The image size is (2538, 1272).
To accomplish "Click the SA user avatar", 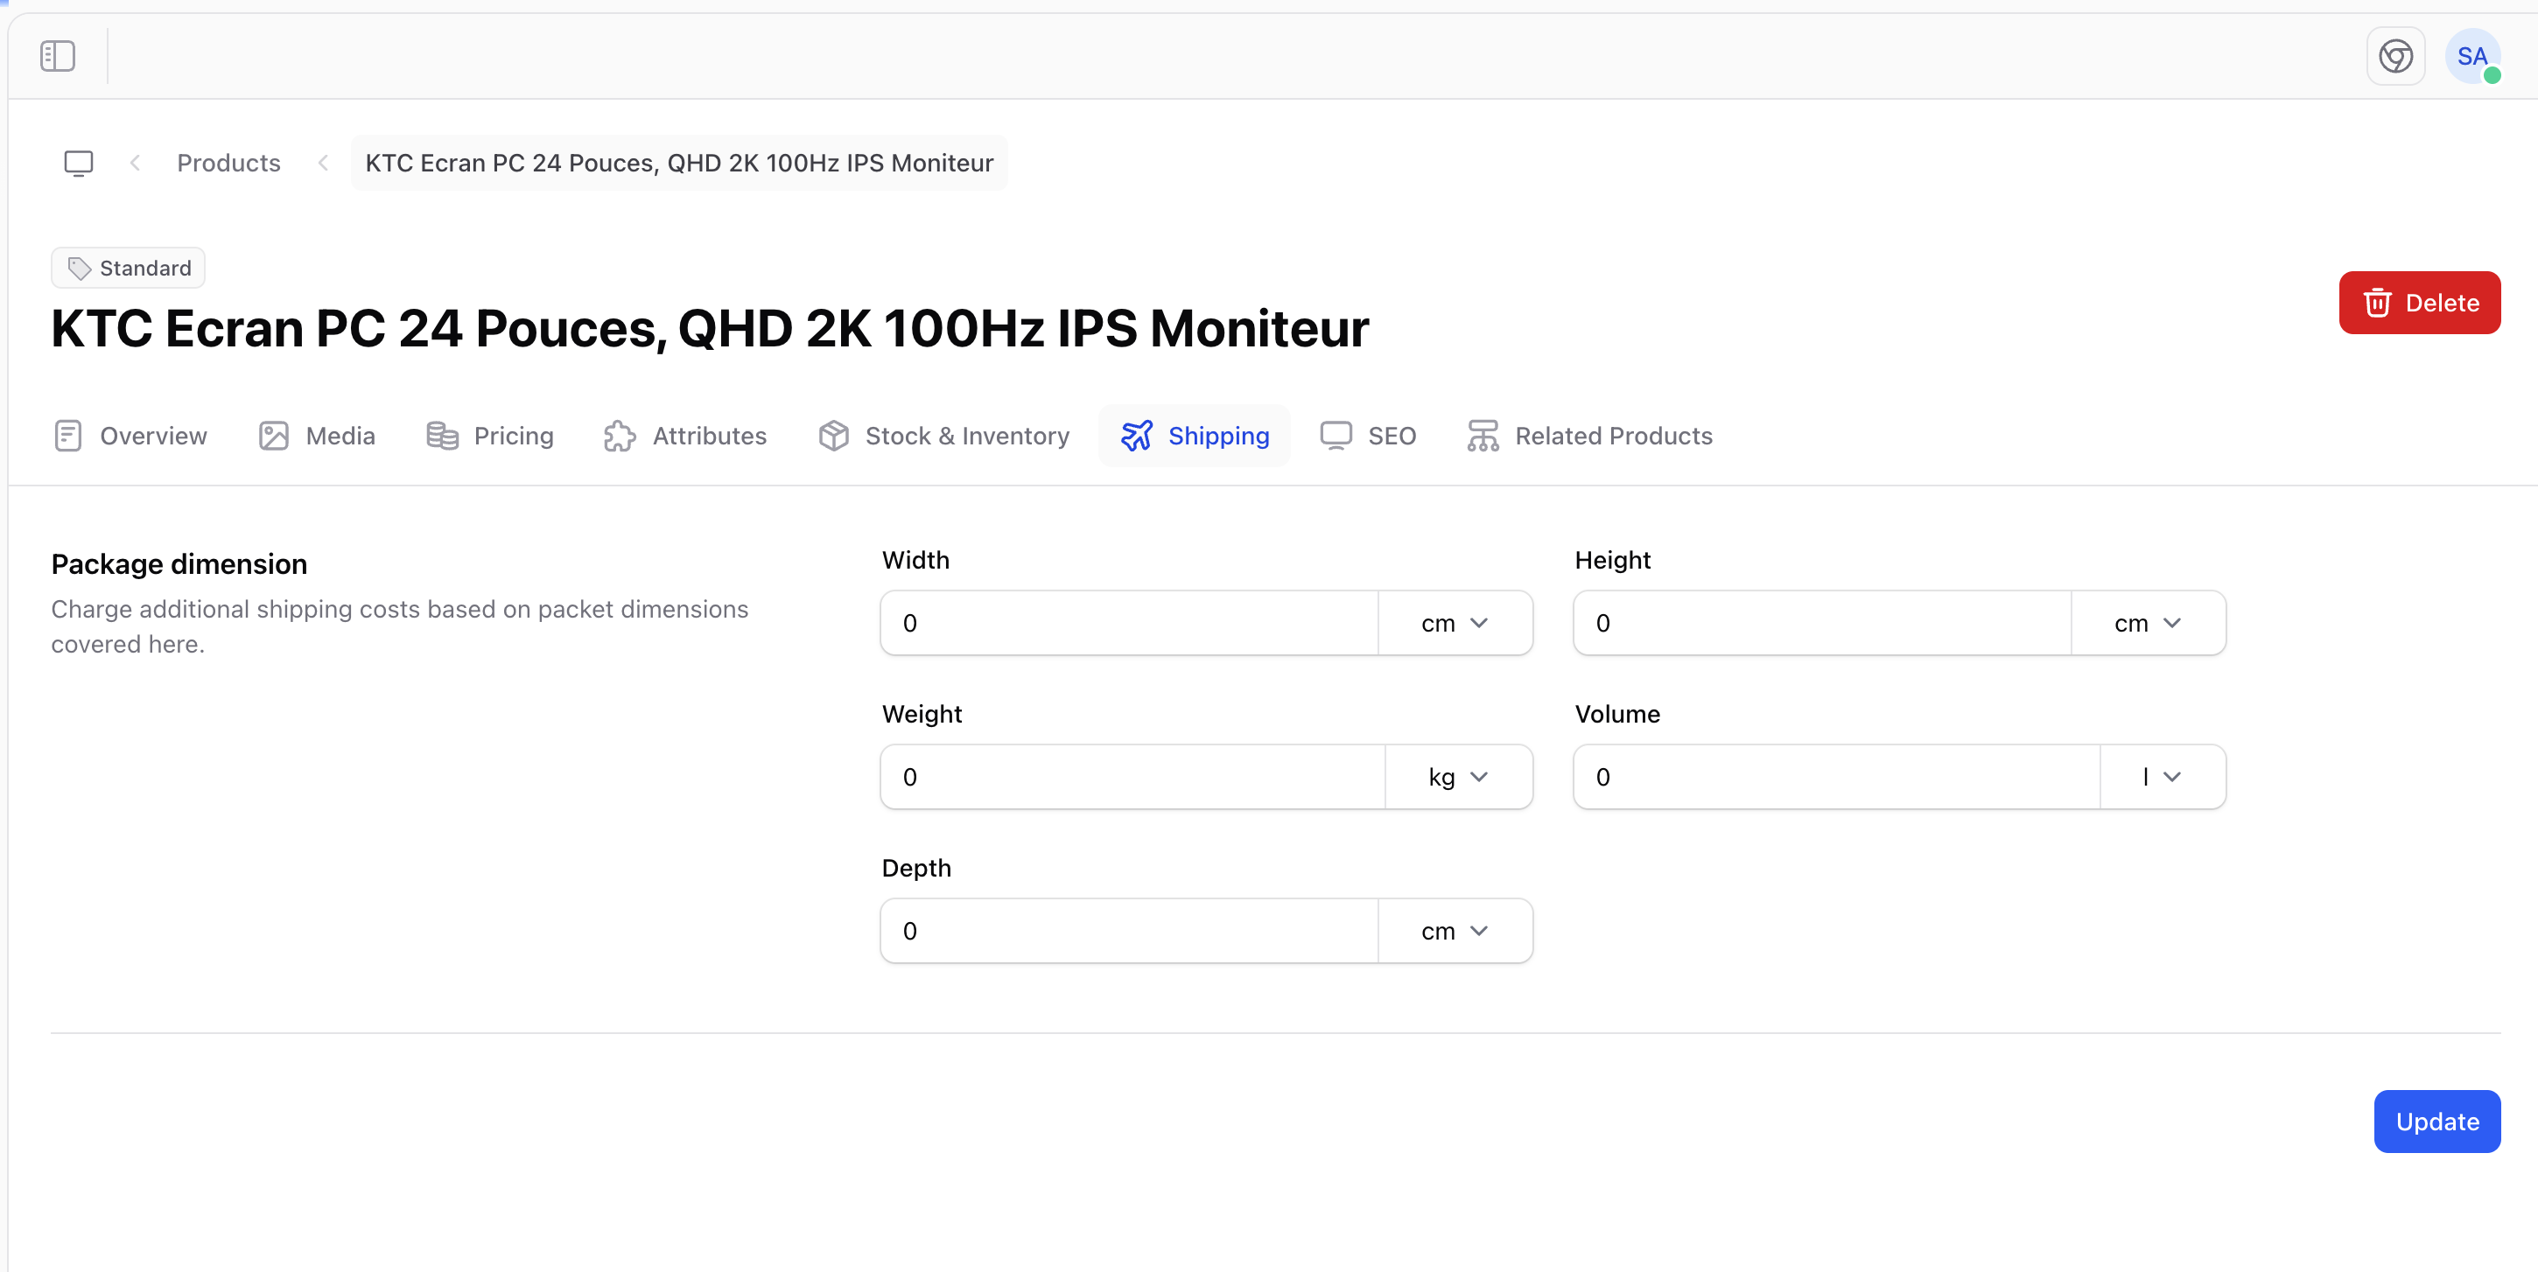I will (x=2472, y=56).
